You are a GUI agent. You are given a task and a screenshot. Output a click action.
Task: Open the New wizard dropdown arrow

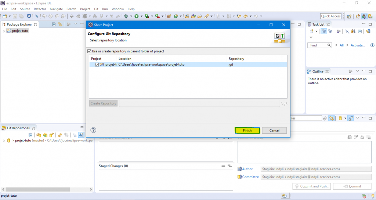[10, 16]
